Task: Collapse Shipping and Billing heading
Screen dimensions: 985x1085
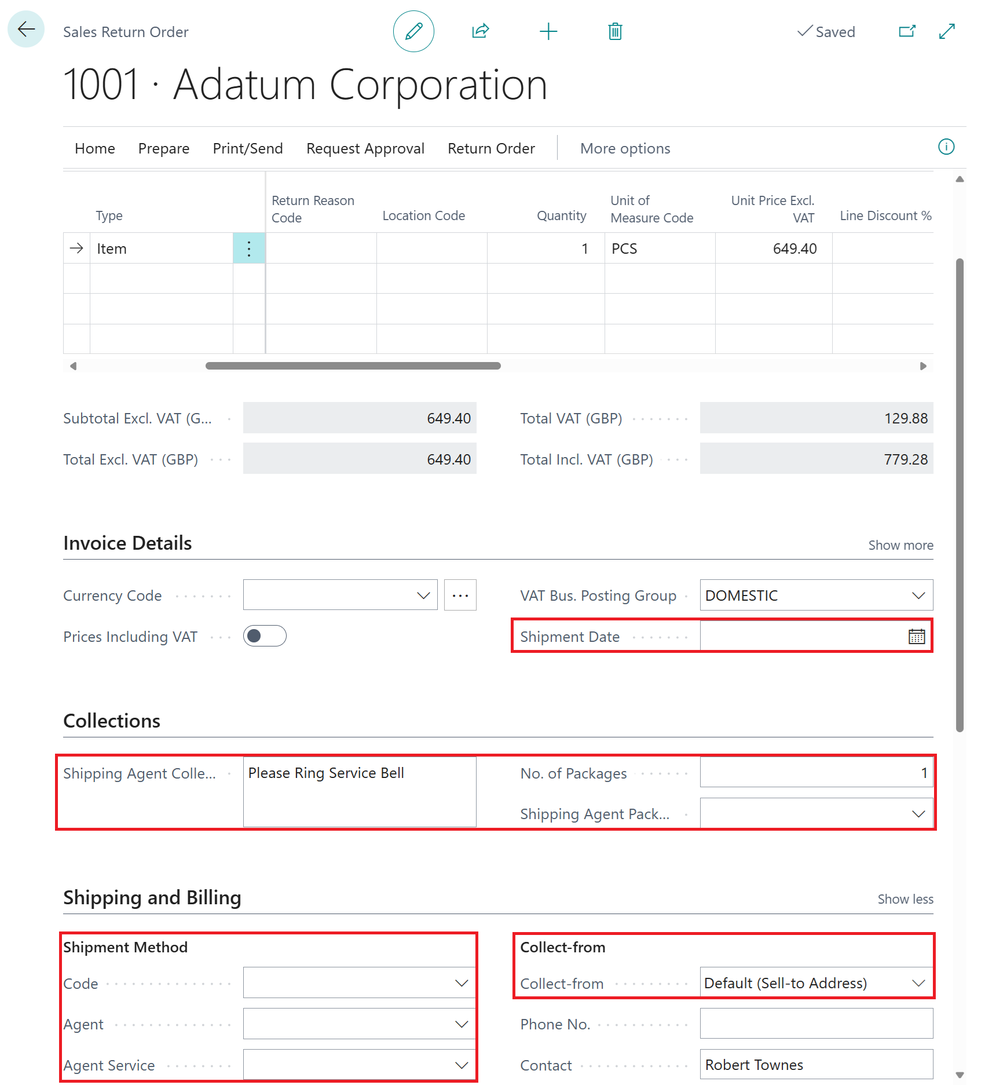Action: pyautogui.click(x=152, y=897)
